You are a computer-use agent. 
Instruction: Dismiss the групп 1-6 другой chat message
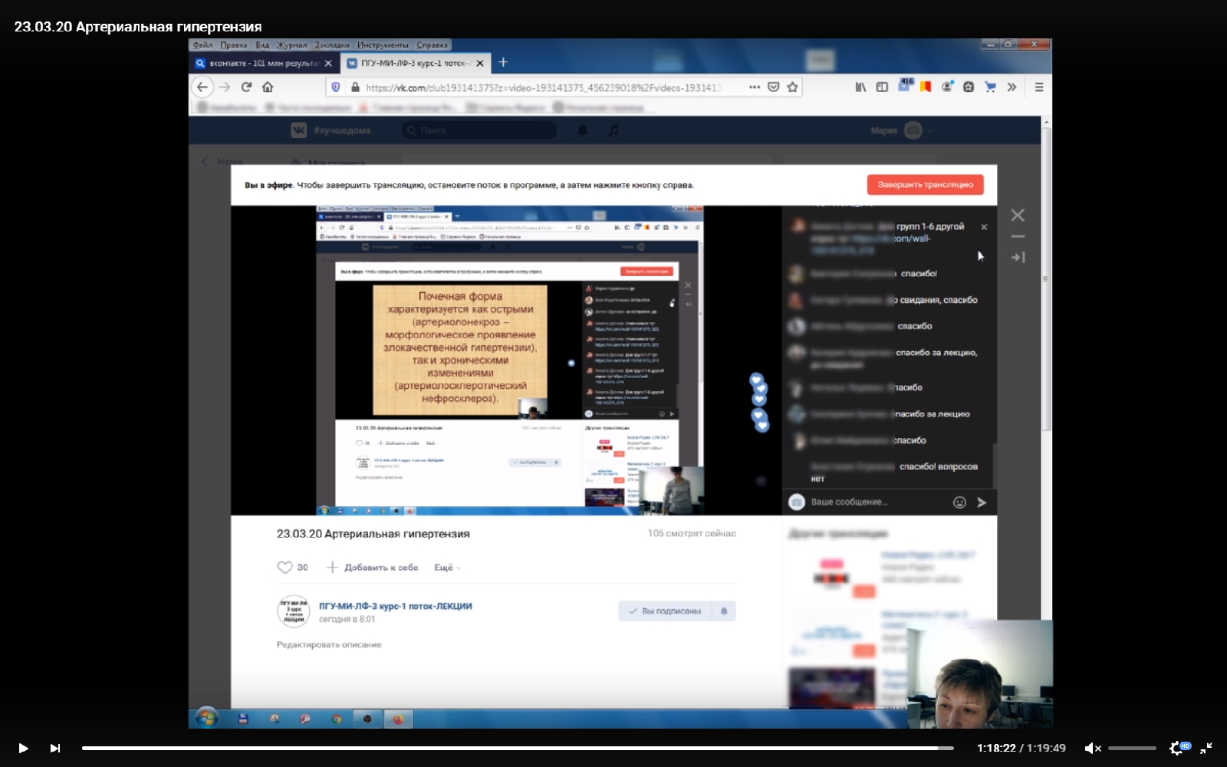[x=984, y=227]
